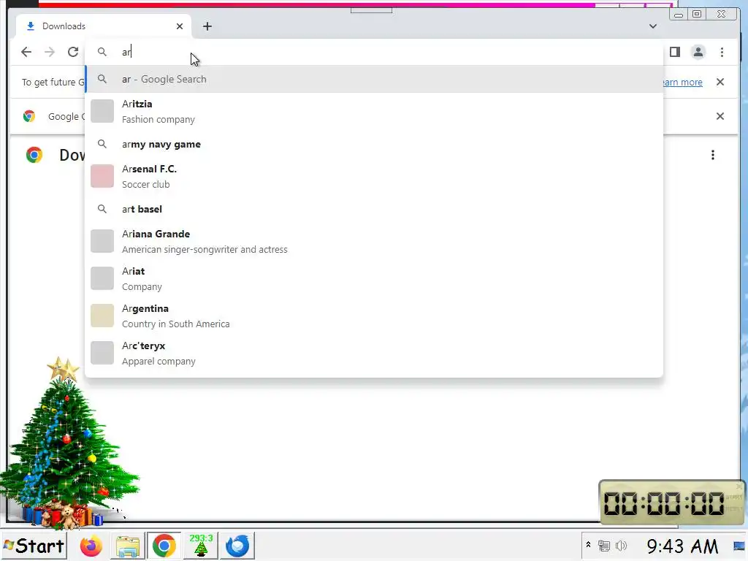Select the 'army navy game' suggestion
748x561 pixels.
(374, 144)
